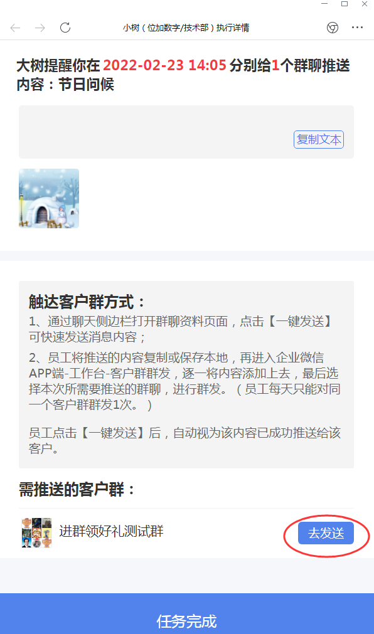Screen dimensions: 374x634
Task: Click the 需推送的客户群 heading
Action: coord(77,490)
